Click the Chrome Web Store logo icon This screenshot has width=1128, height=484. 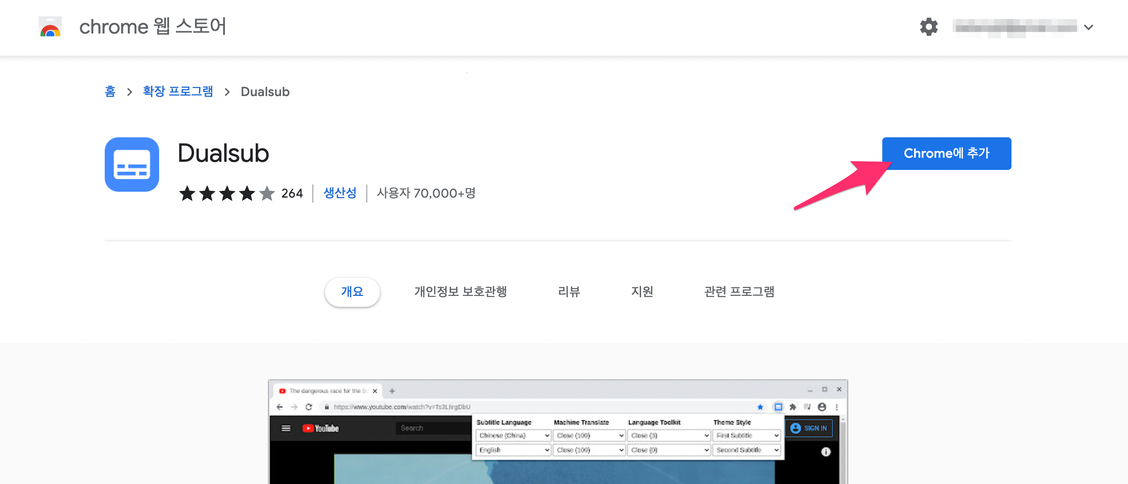click(x=50, y=27)
